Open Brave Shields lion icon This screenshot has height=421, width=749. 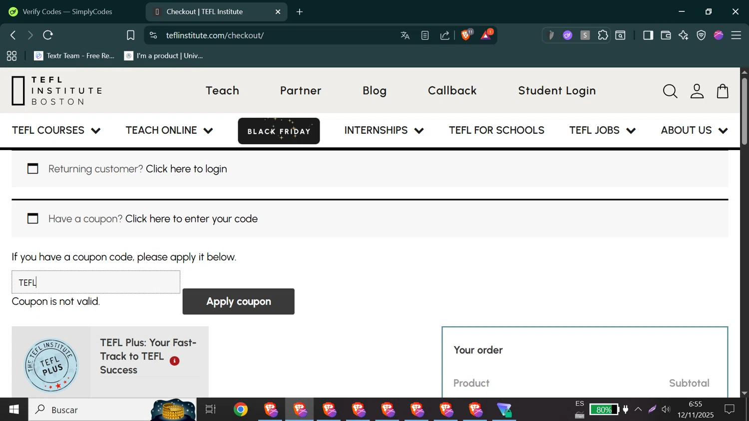[x=466, y=35]
